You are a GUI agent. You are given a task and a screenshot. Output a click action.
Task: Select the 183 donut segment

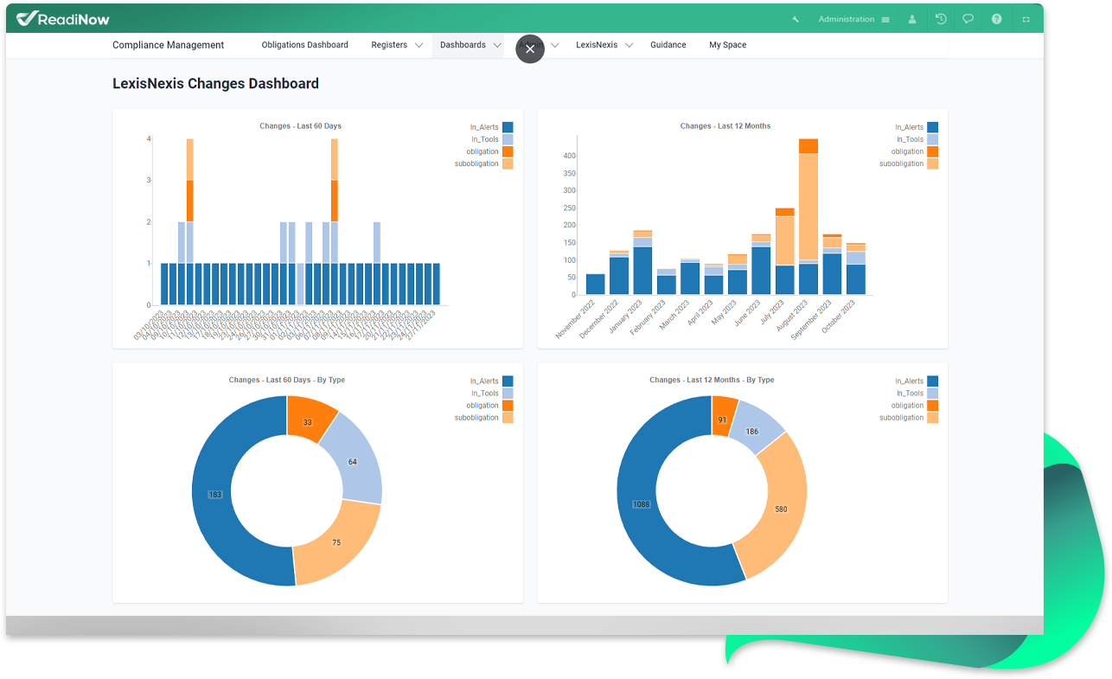point(214,495)
